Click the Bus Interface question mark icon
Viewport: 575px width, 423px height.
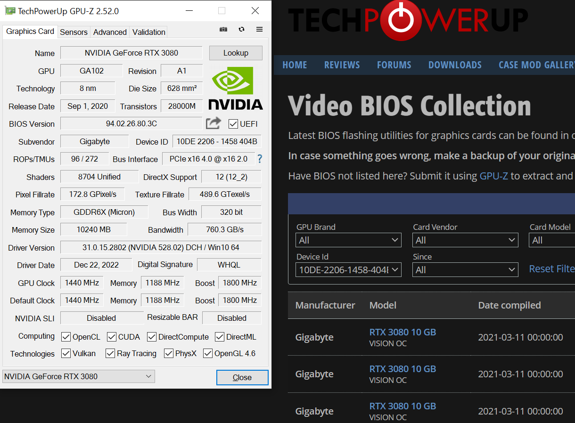click(x=259, y=159)
